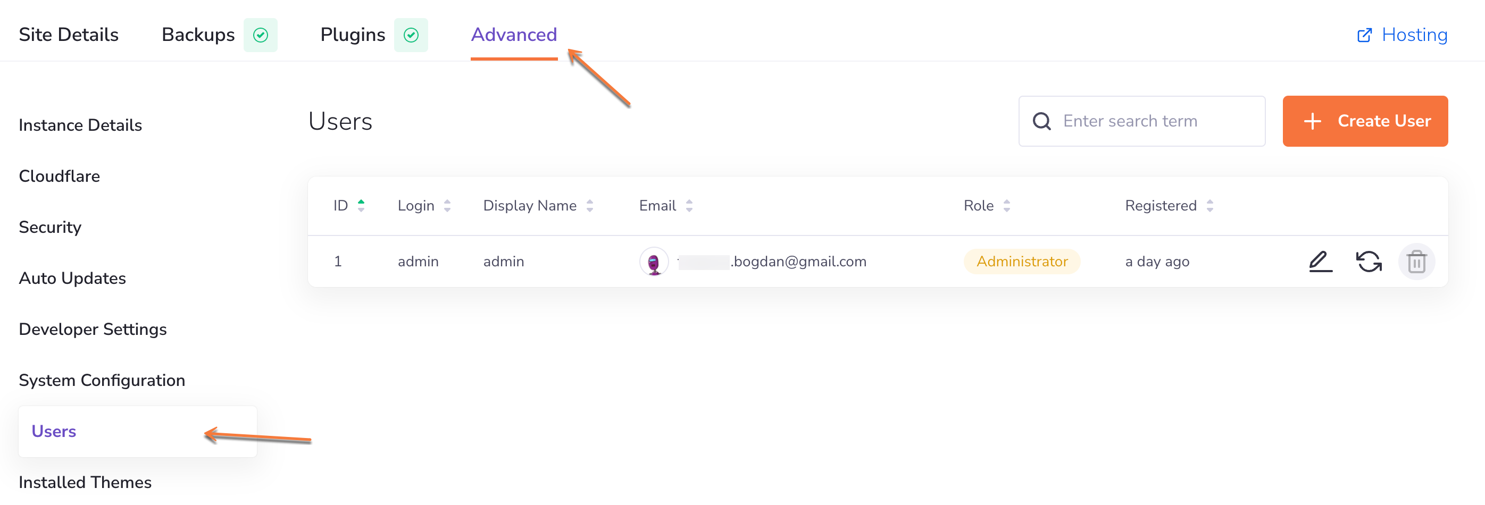Click the Create User button
Image resolution: width=1485 pixels, height=505 pixels.
tap(1365, 121)
